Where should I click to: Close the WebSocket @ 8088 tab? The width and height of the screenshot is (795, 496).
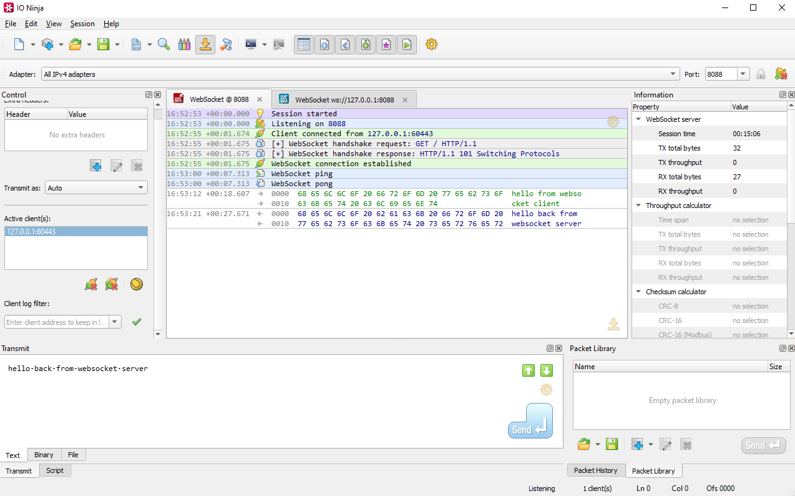point(260,99)
